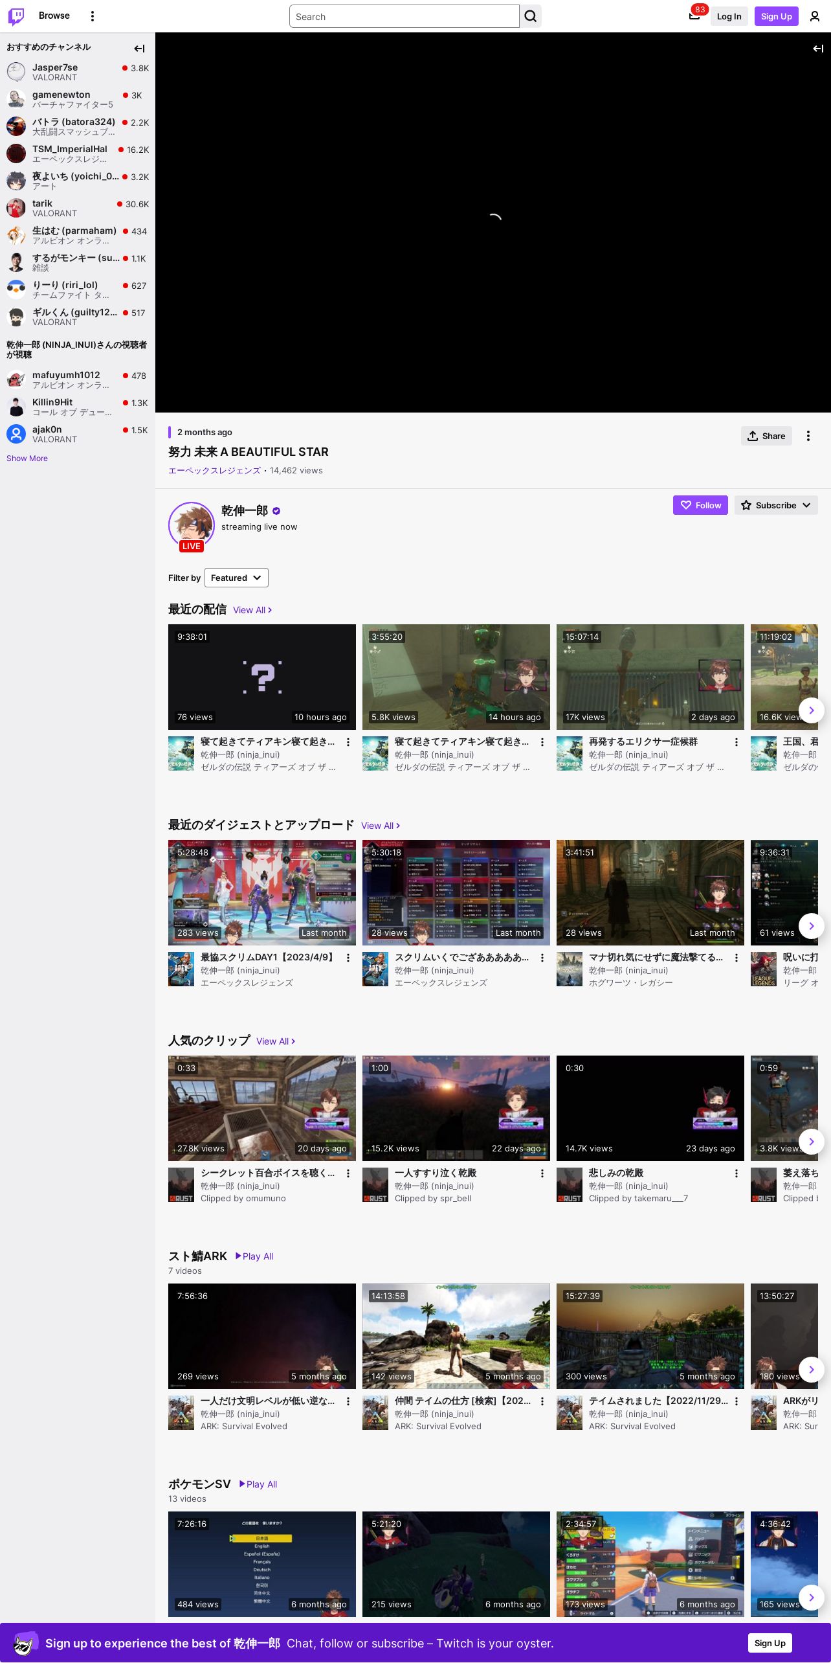
Task: Open options for 最協スクリムDAY1 video
Action: [x=348, y=958]
